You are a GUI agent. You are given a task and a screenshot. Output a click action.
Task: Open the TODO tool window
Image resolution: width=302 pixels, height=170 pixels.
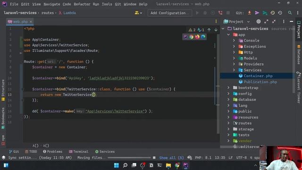coord(31,152)
